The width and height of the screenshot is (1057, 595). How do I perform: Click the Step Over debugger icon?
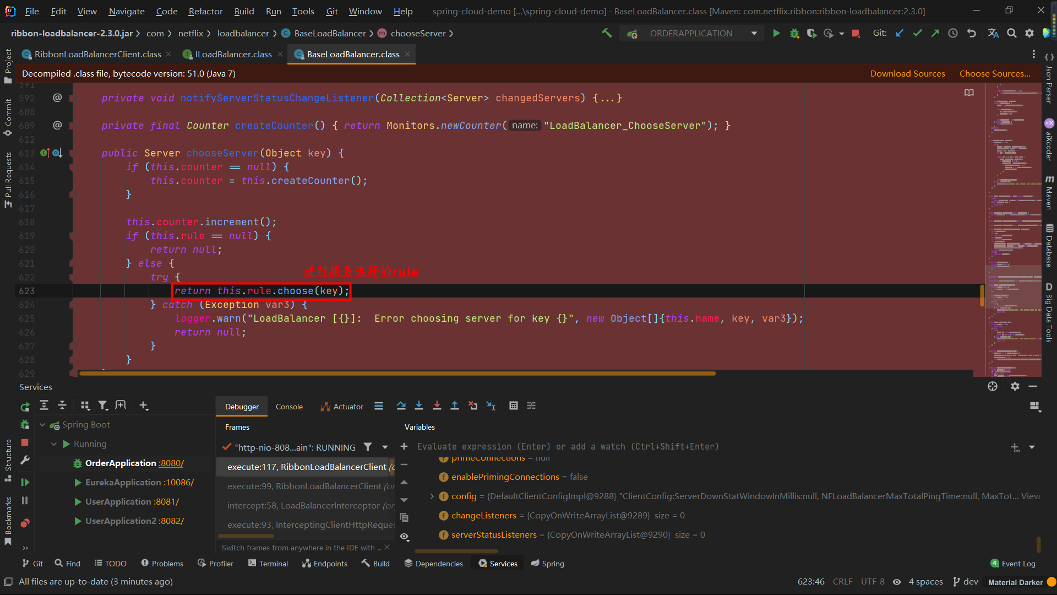click(x=401, y=406)
